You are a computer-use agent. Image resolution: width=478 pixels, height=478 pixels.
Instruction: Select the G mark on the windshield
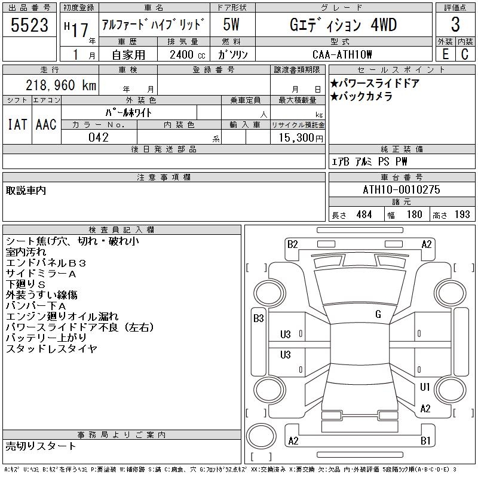(378, 314)
